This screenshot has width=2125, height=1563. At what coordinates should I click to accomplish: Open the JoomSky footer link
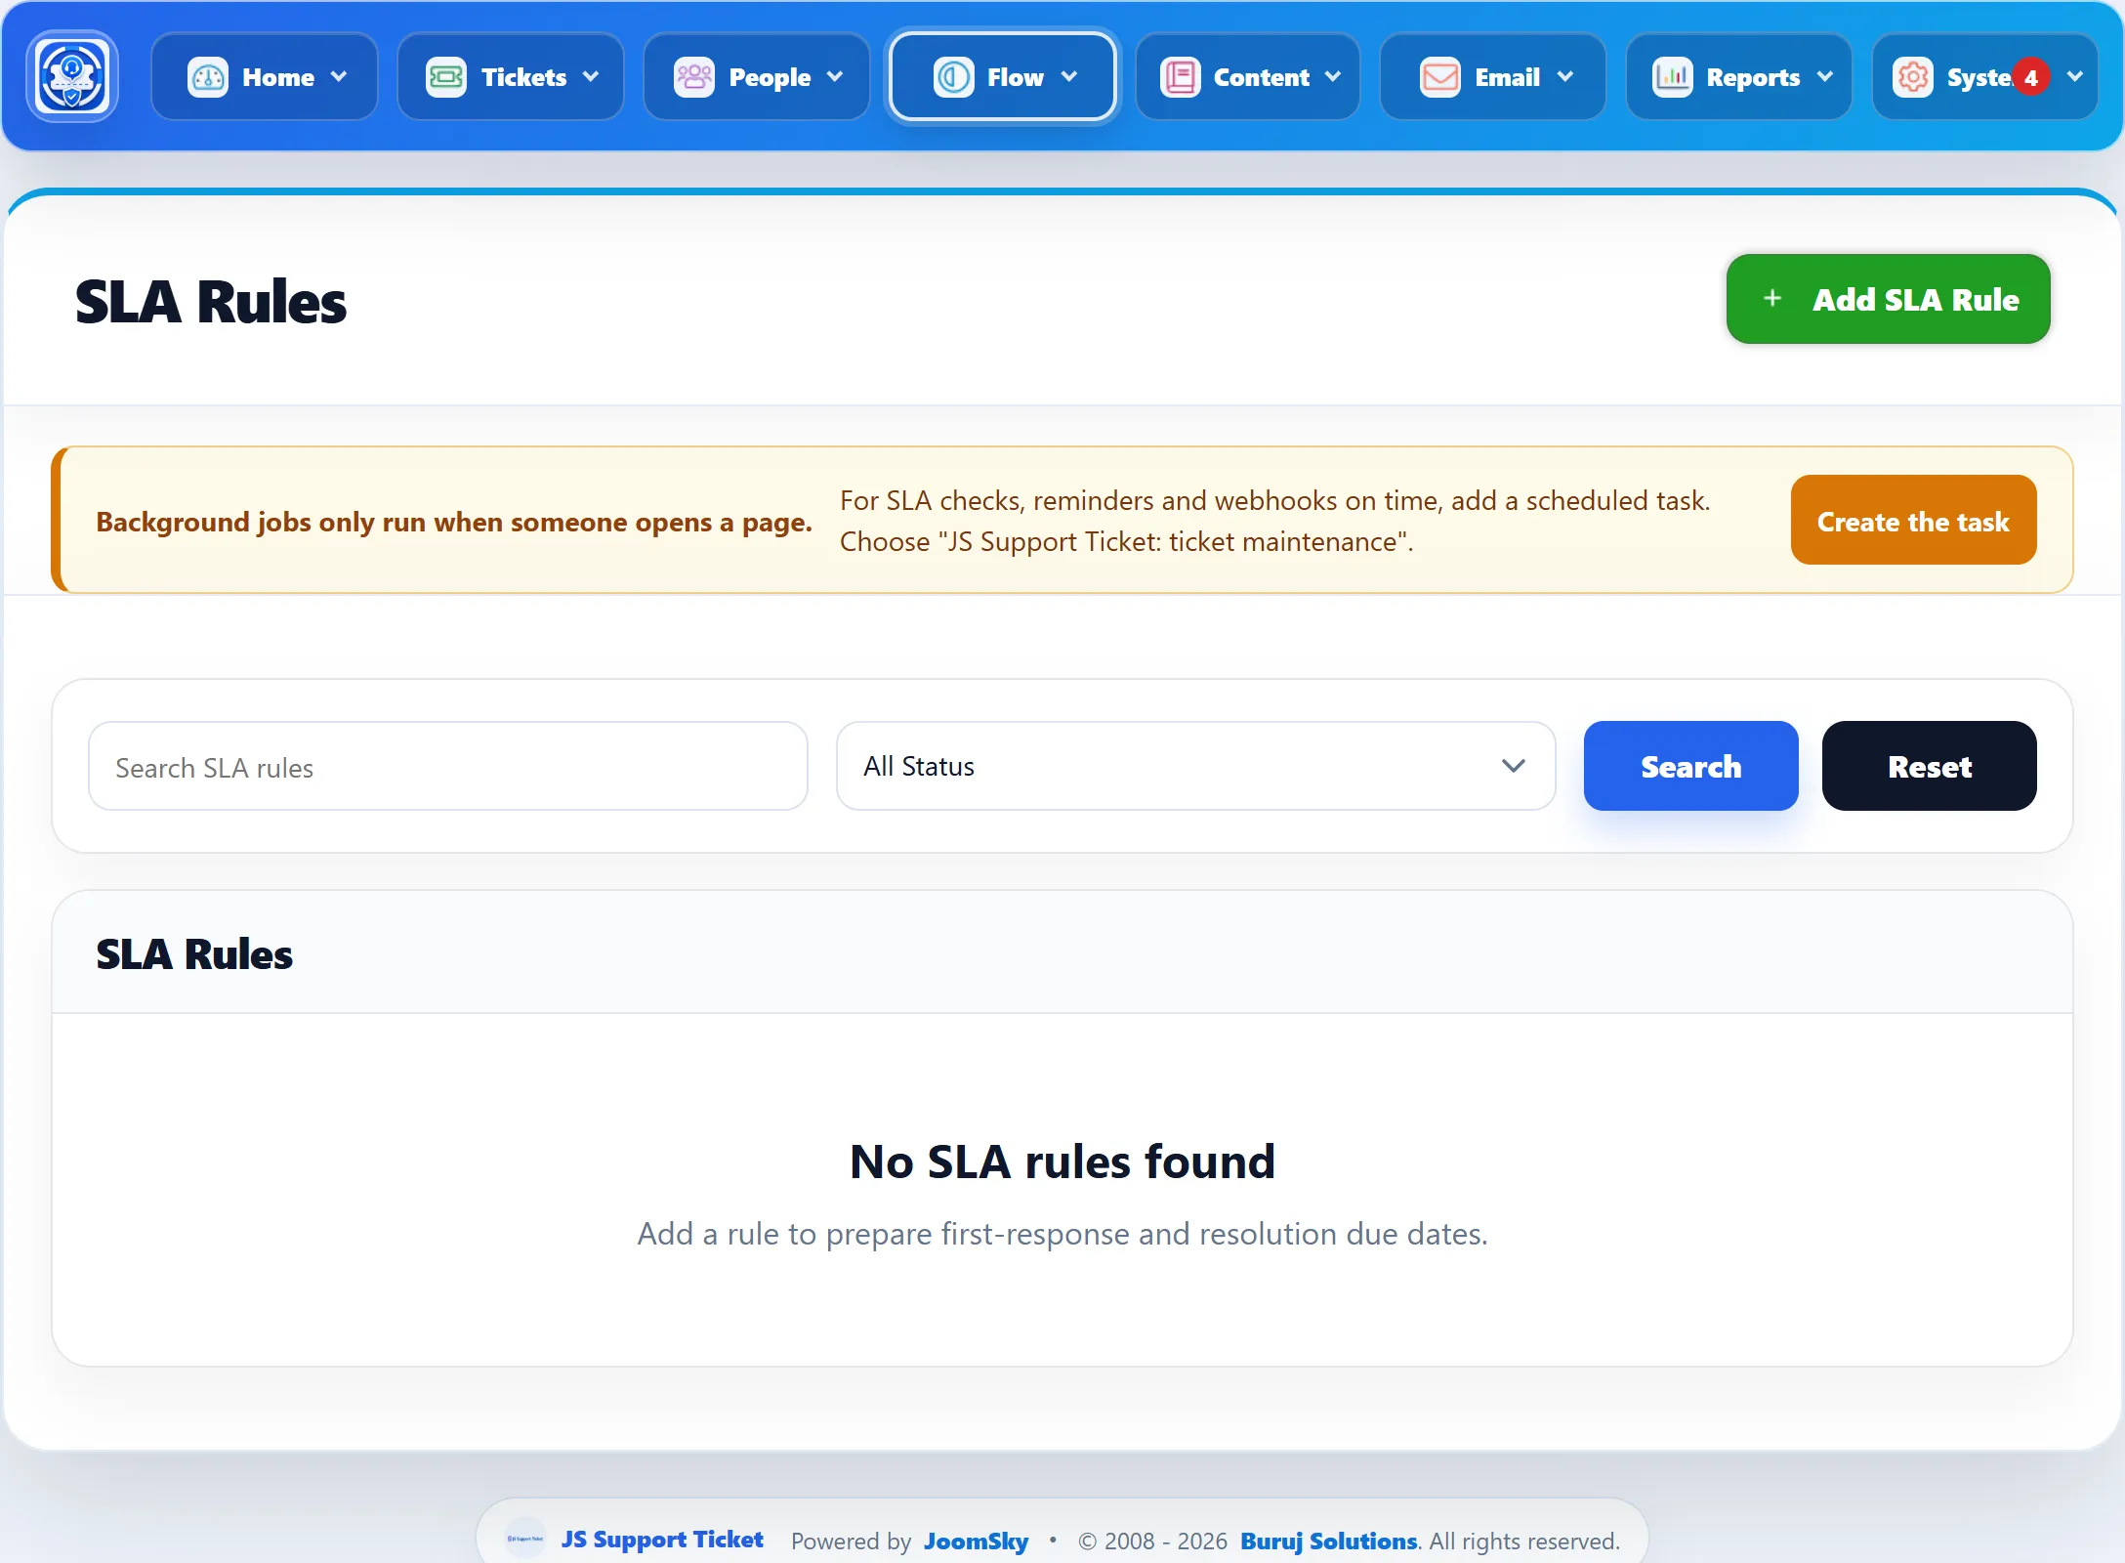point(976,1541)
